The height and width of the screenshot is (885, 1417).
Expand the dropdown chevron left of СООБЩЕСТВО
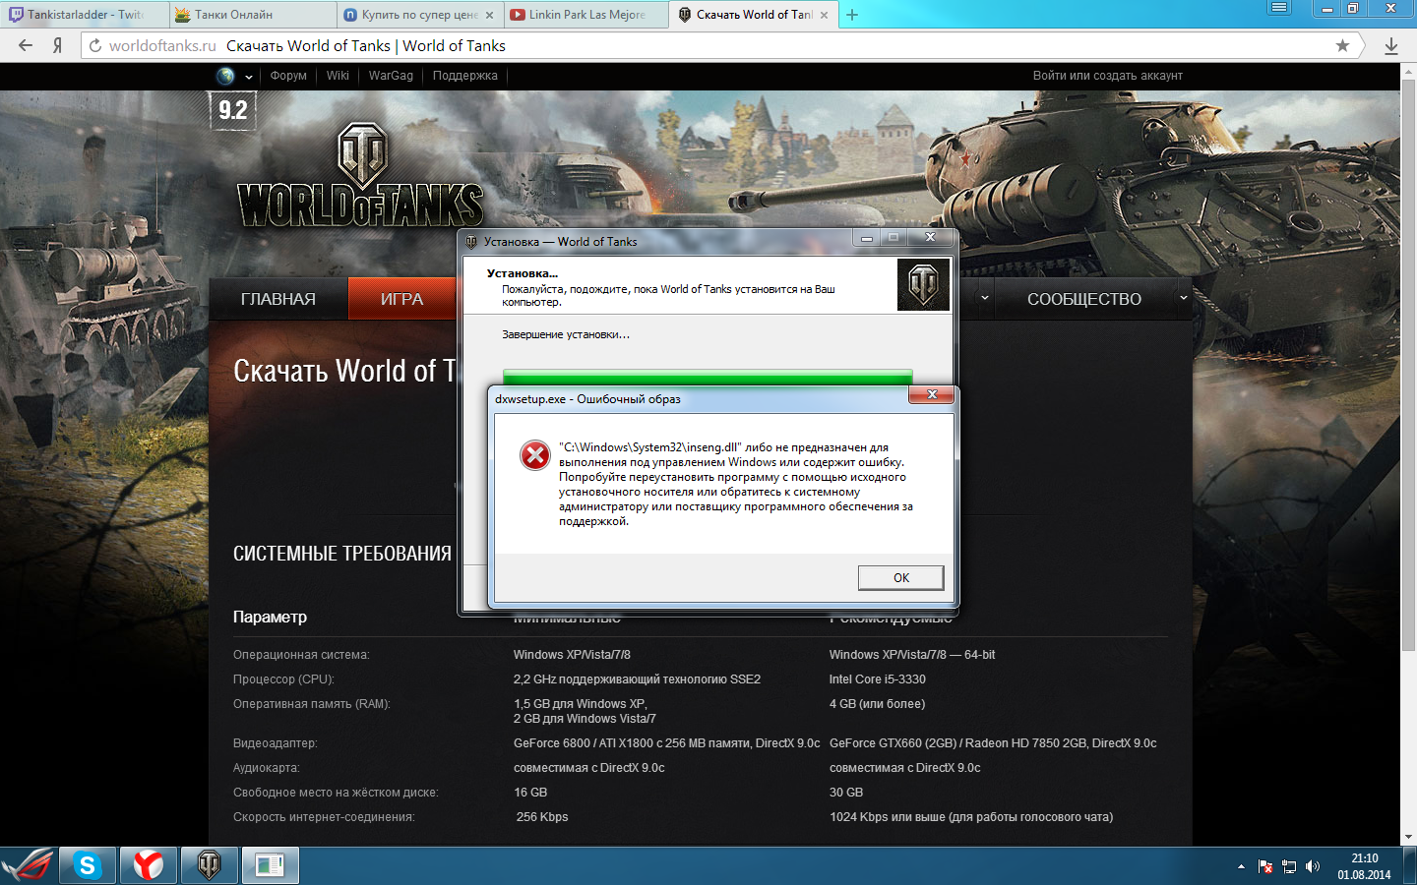coord(984,298)
